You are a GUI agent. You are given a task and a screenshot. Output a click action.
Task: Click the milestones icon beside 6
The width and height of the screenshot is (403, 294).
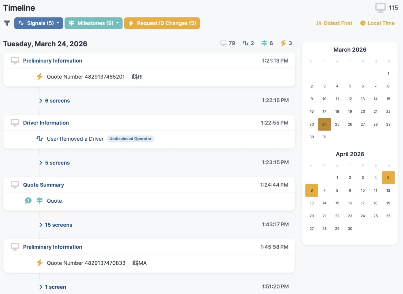tap(264, 43)
